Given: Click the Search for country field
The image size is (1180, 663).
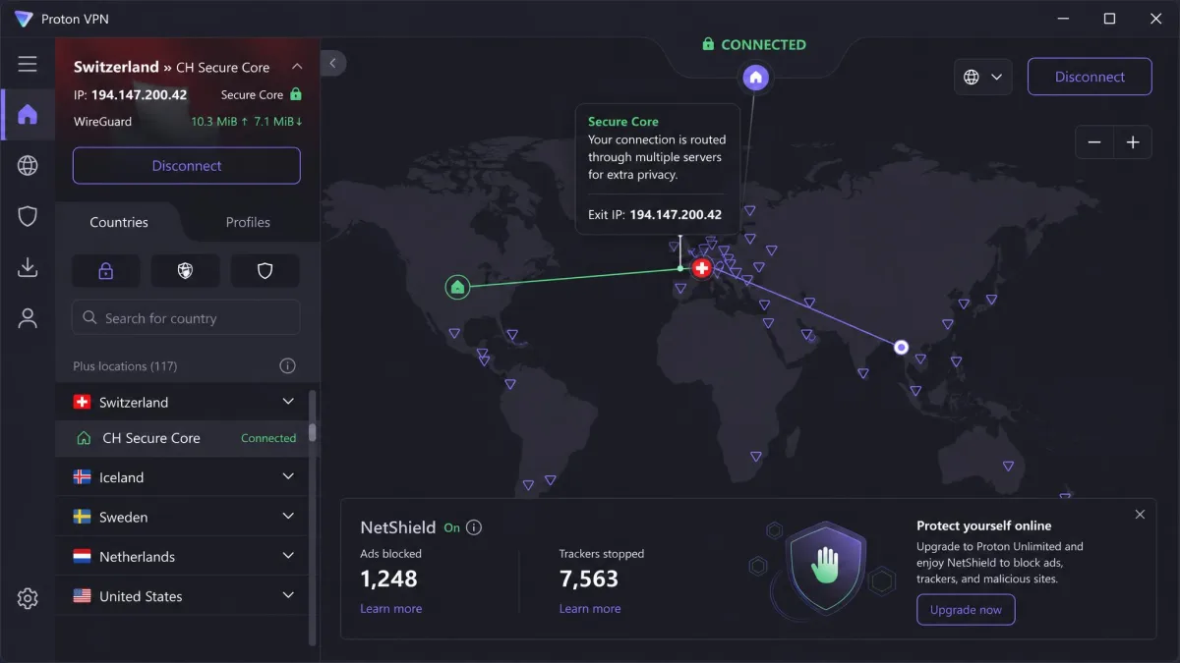Looking at the screenshot, I should pos(186,318).
